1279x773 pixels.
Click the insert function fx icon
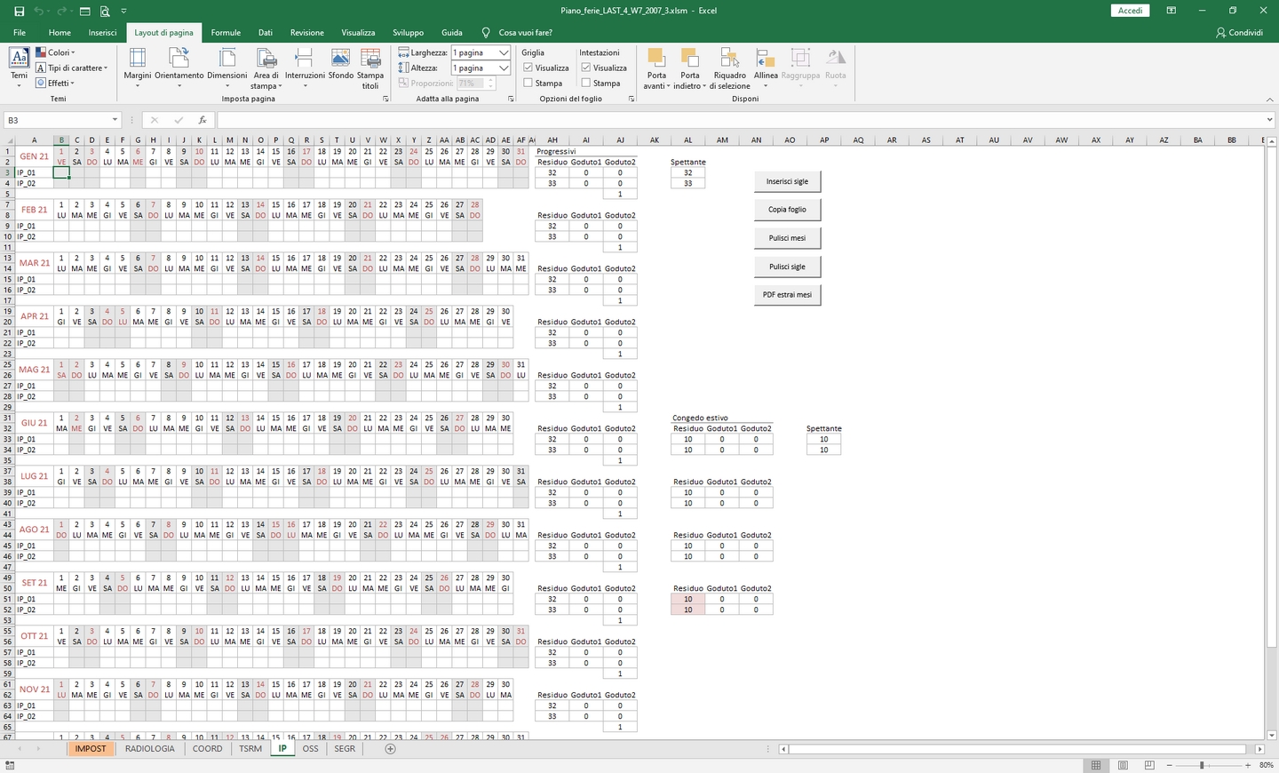point(203,120)
